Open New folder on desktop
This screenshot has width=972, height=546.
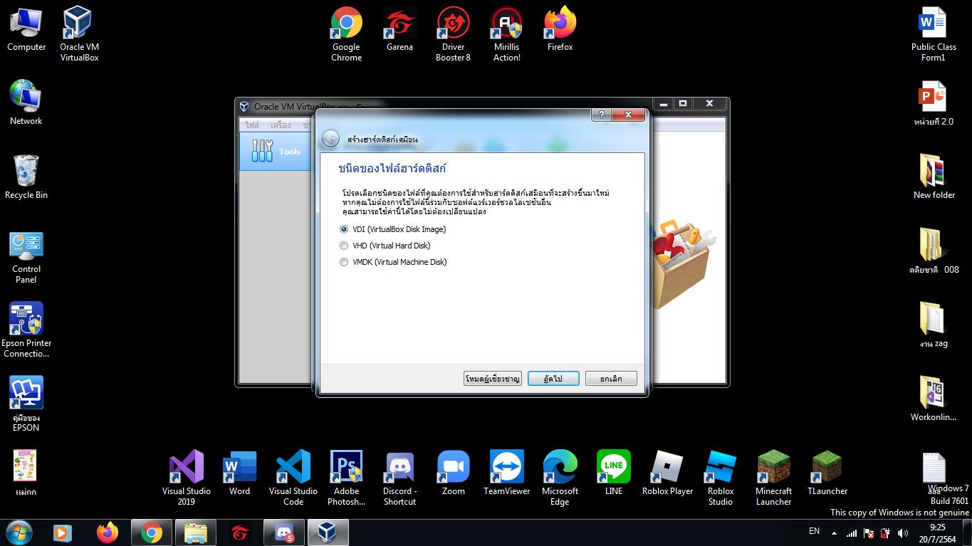pos(934,177)
